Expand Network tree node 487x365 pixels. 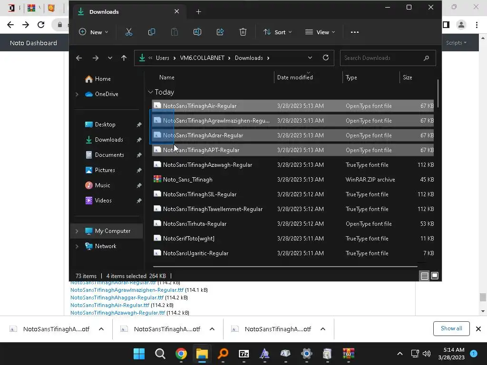coord(77,246)
